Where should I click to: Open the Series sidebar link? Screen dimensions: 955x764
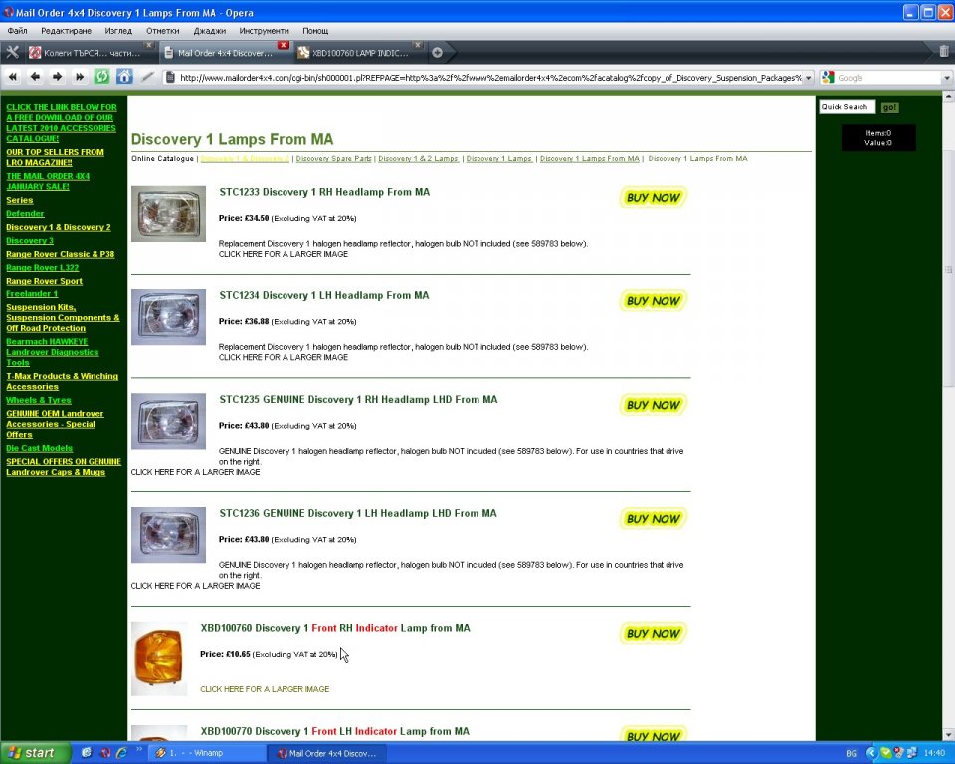20,200
